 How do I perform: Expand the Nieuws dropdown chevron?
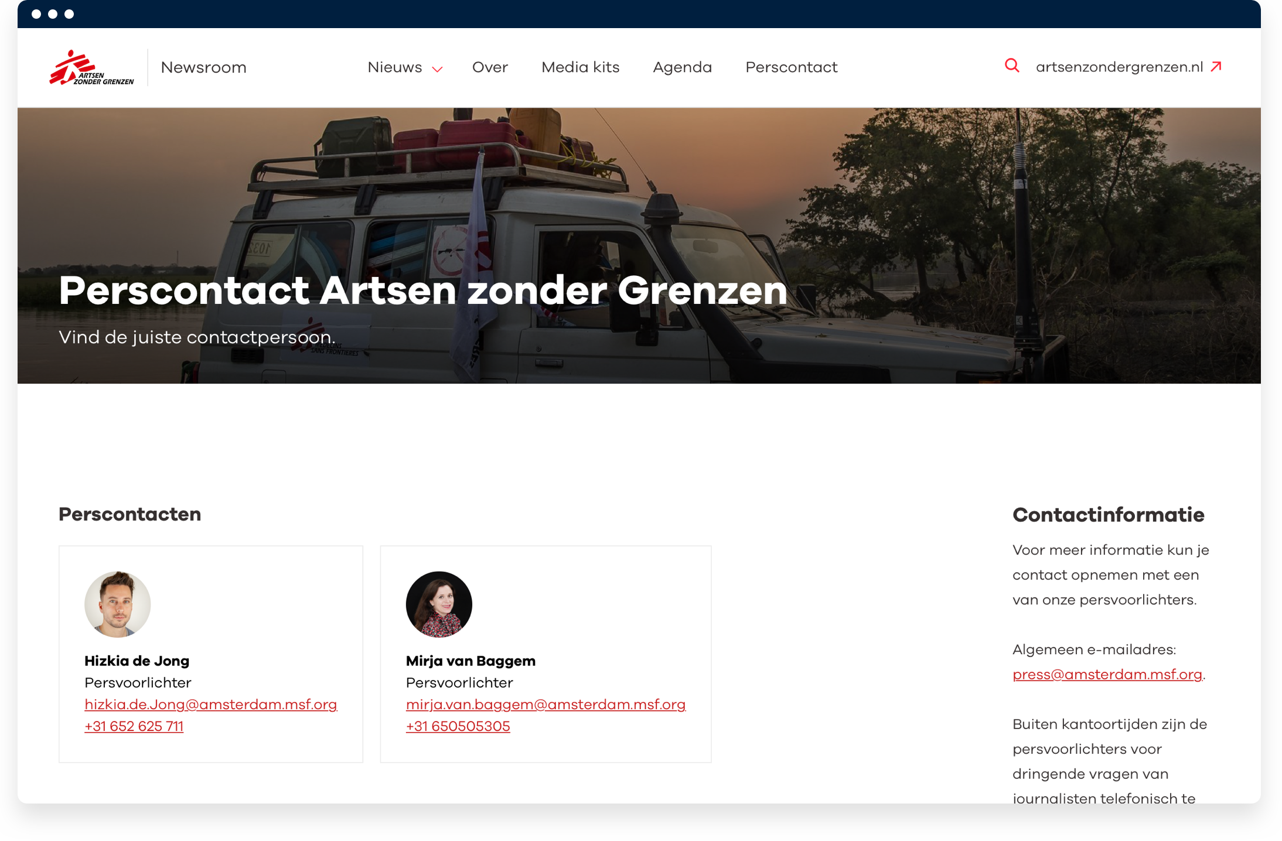[x=437, y=69]
